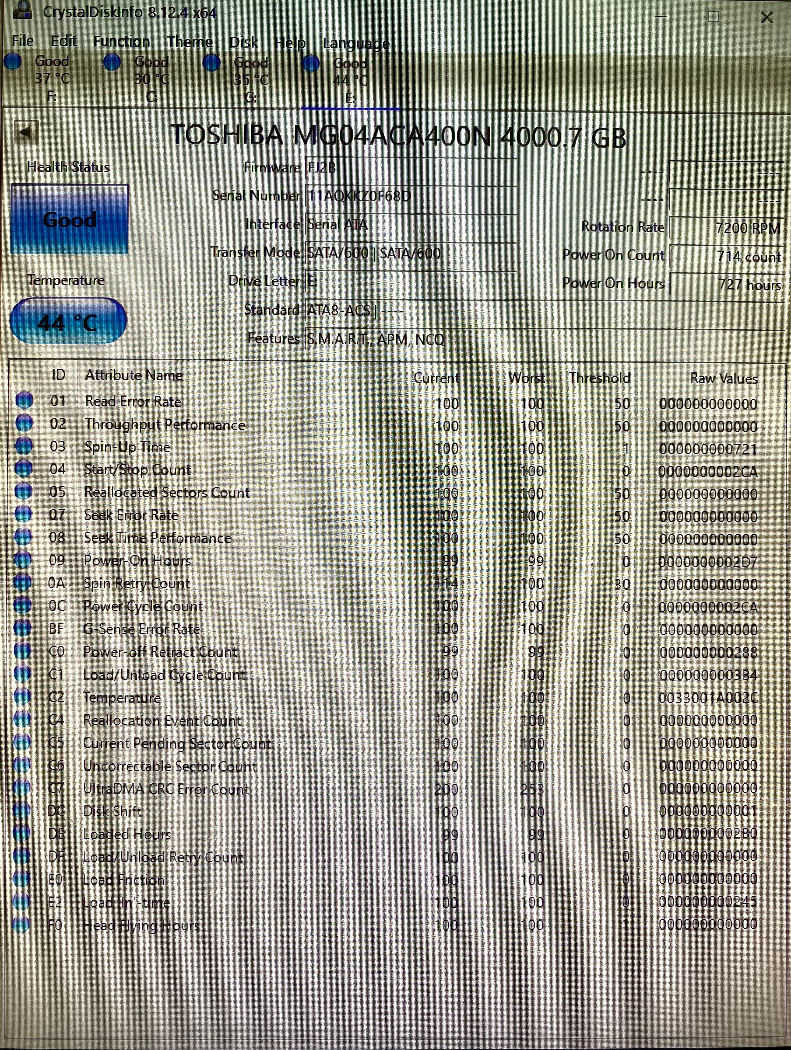The image size is (791, 1050).
Task: Click status icon for Power-off Retract Count
Action: (22, 650)
